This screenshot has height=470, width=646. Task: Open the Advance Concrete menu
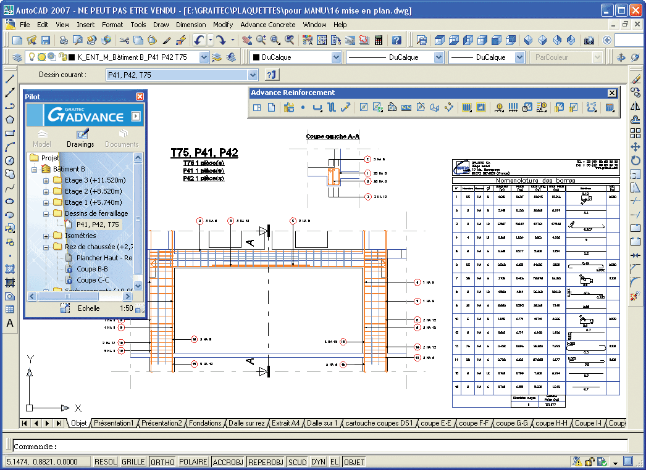coord(268,25)
